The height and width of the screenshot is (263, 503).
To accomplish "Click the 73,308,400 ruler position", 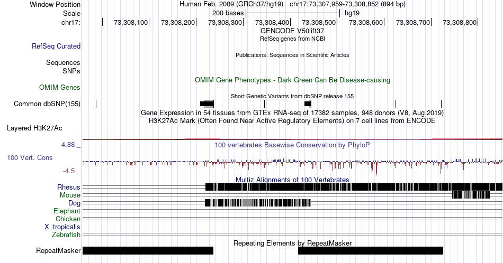I will (272, 22).
